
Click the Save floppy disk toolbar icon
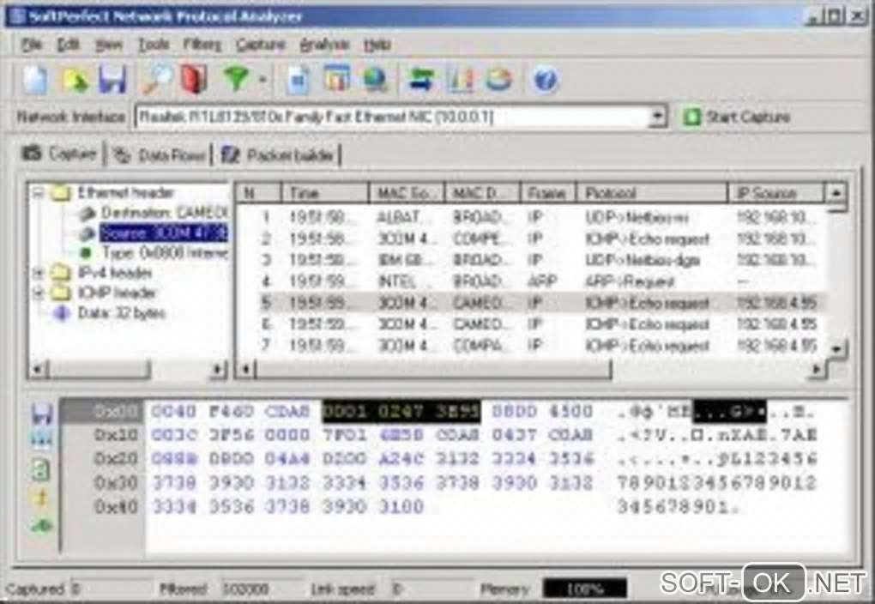(x=112, y=80)
